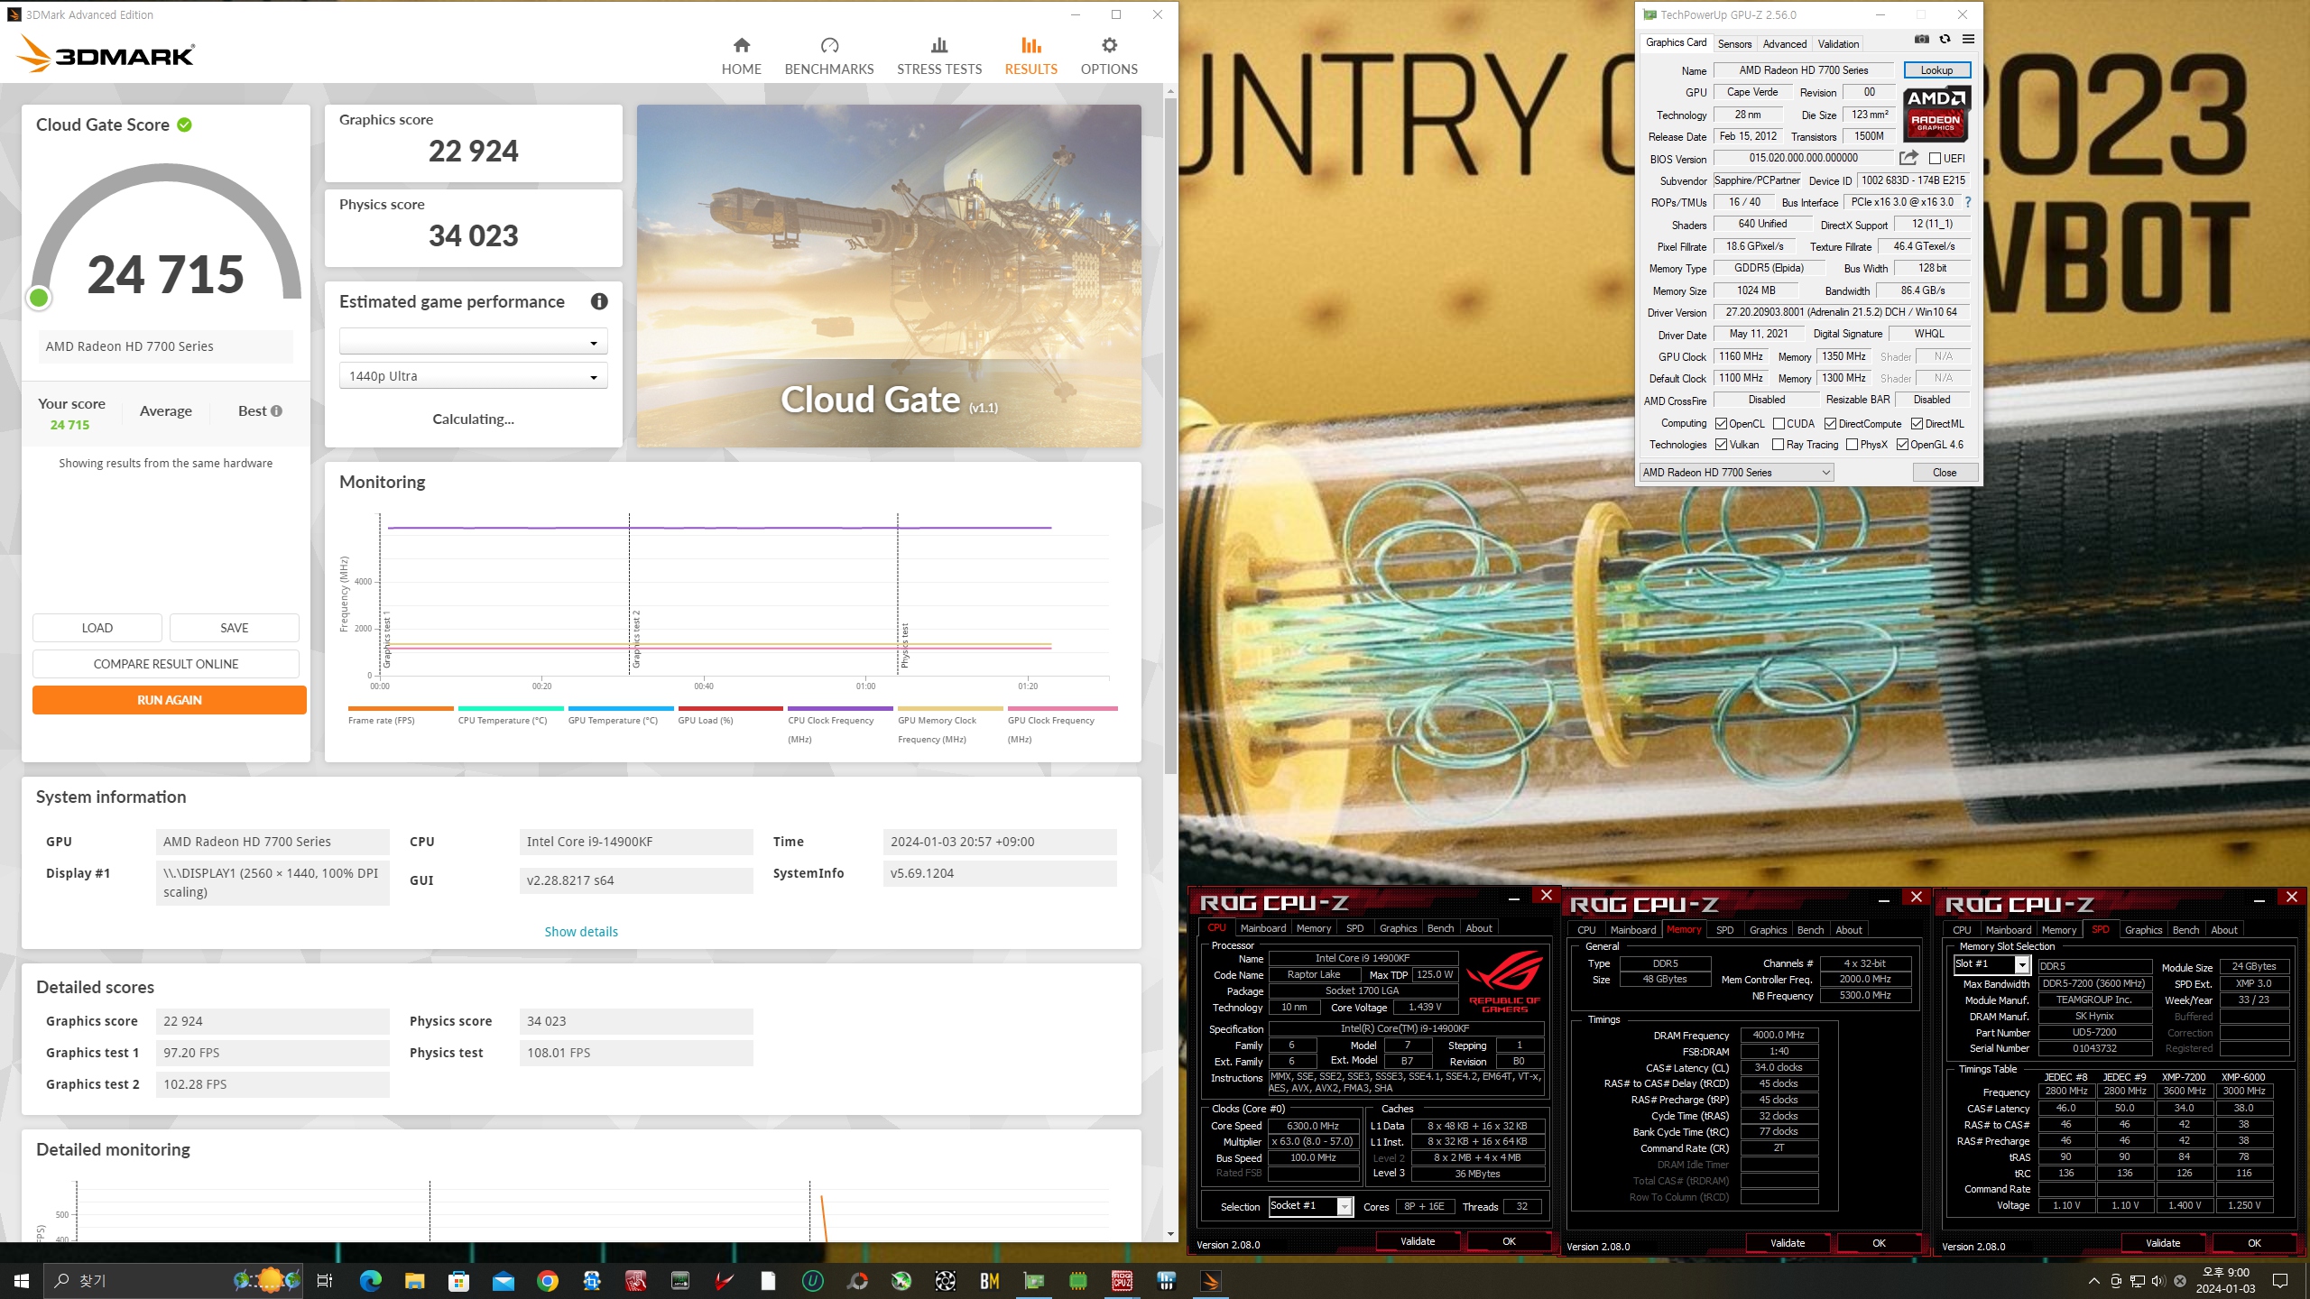Open CPU-Z Slot #1 memory dropdown
This screenshot has width=2310, height=1299.
pos(1991,964)
